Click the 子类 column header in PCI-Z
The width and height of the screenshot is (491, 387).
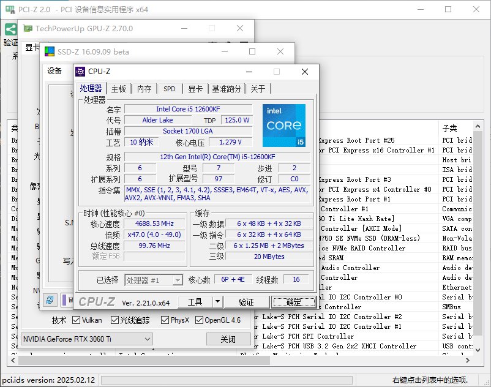[x=455, y=128]
